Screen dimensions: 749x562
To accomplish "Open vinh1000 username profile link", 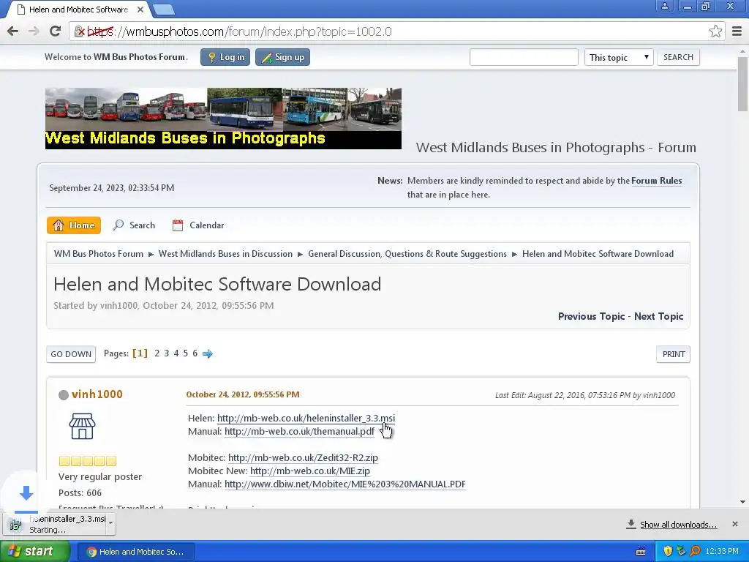I will click(x=97, y=394).
